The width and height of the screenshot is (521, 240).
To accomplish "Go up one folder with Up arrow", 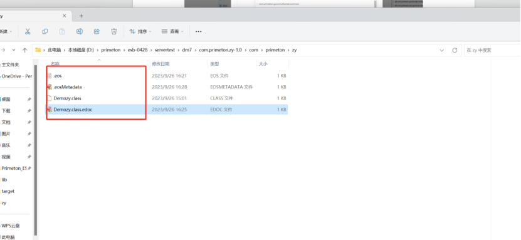I will [x=24, y=50].
